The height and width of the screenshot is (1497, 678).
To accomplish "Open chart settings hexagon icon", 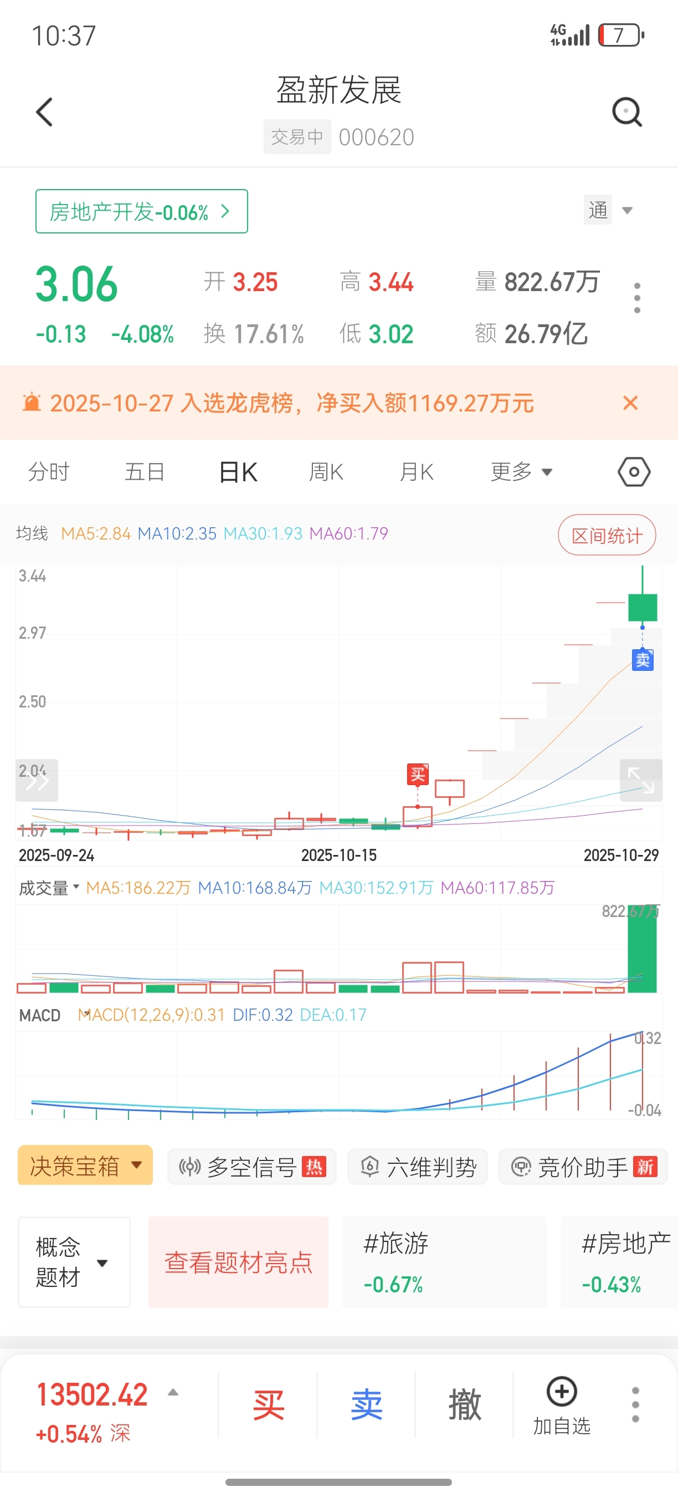I will point(634,472).
